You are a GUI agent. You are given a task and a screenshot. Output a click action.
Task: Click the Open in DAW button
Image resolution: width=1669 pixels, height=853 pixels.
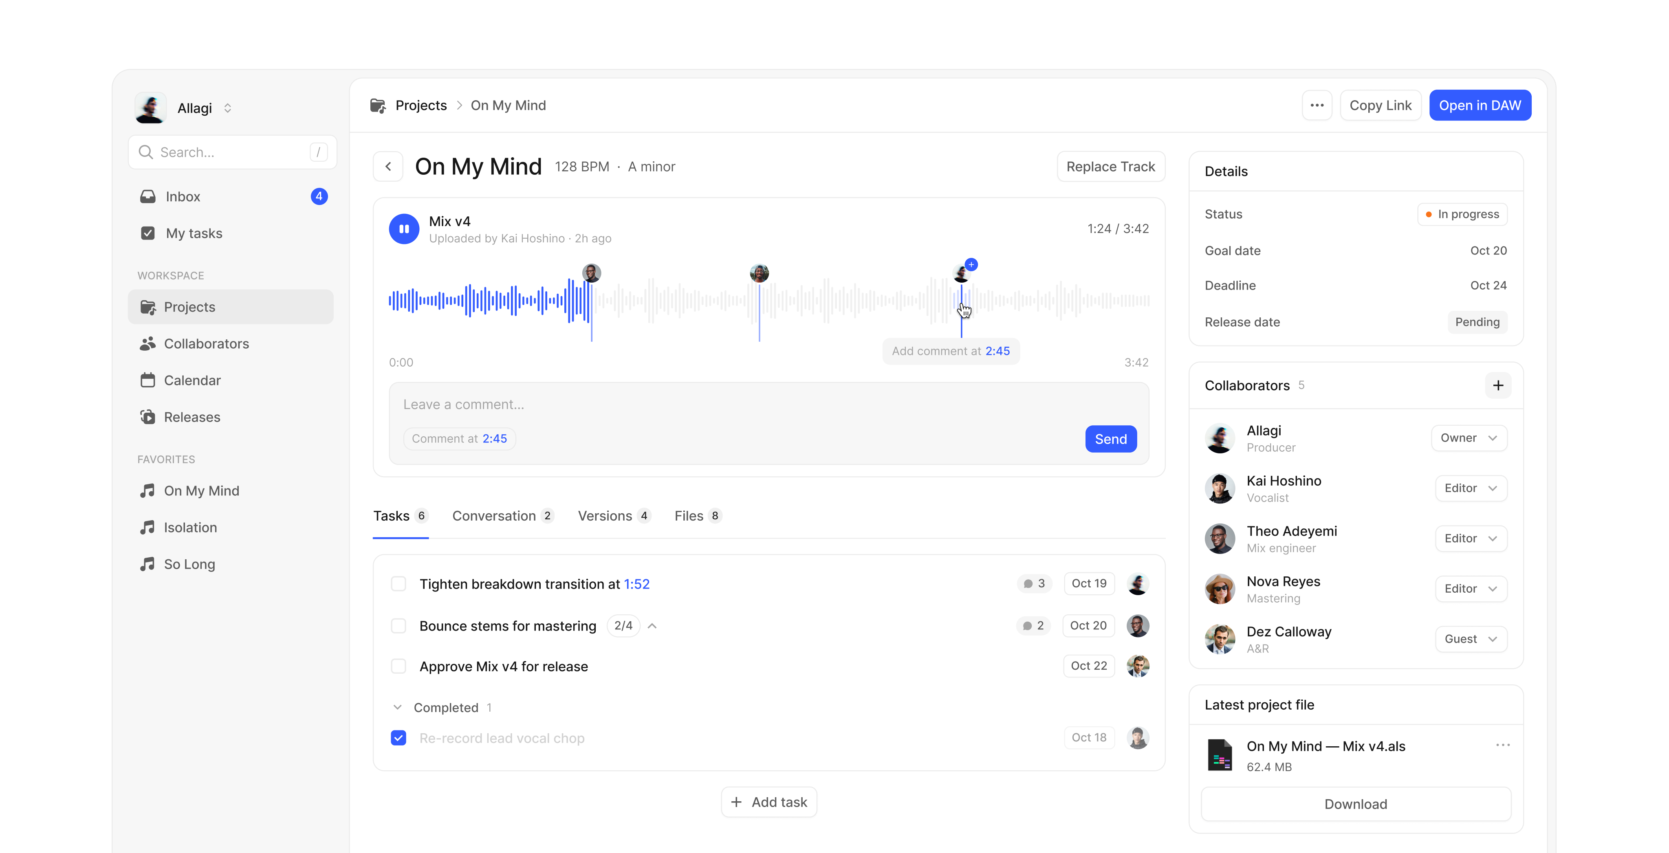[1480, 105]
